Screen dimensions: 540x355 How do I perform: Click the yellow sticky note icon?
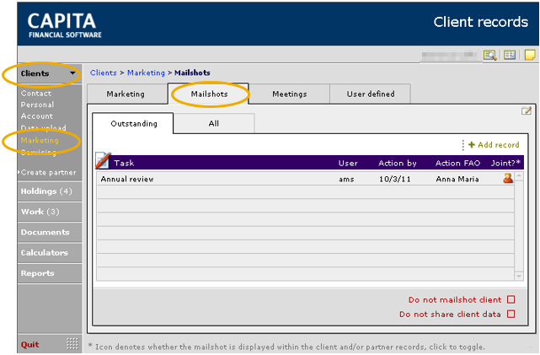pyautogui.click(x=530, y=56)
